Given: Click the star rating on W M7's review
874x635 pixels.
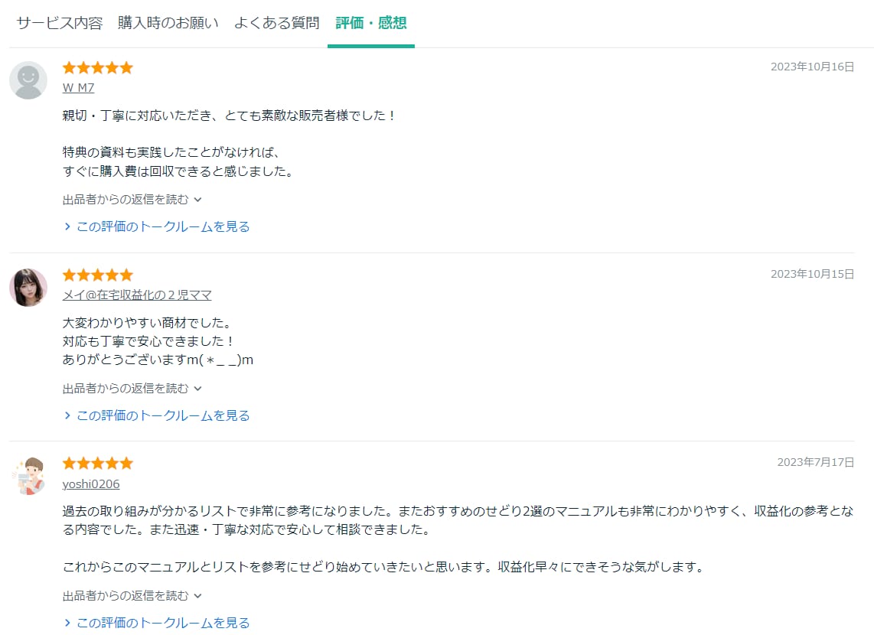Looking at the screenshot, I should 97,68.
